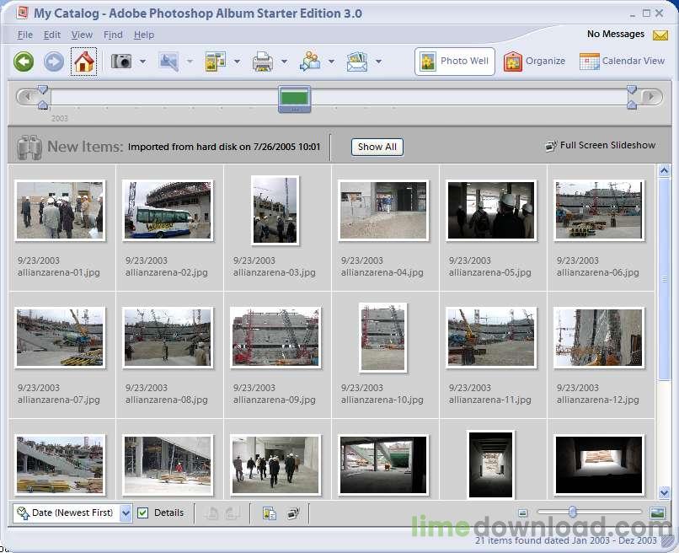Click the largest thumbnail size icon
679x553 pixels.
point(657,513)
